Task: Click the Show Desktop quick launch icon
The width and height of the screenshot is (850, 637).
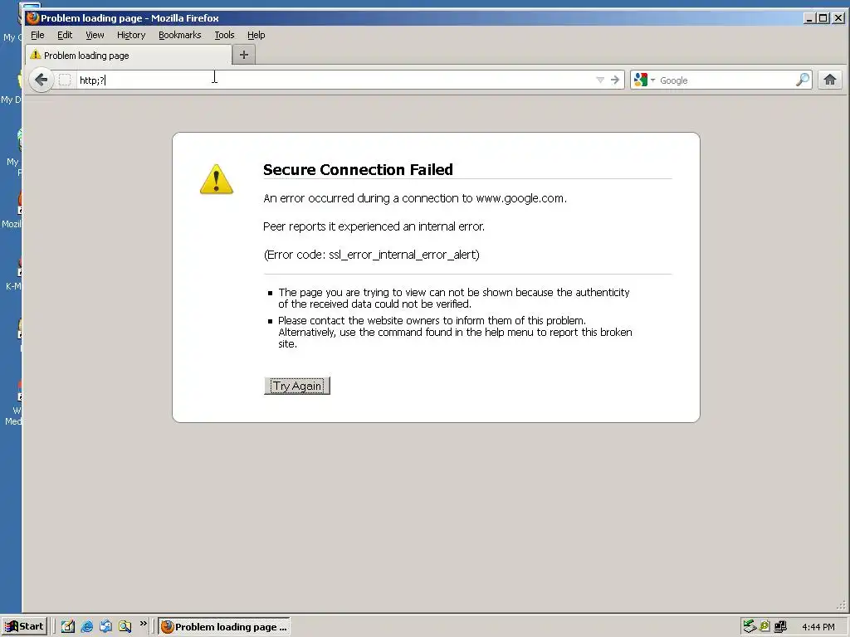Action: [x=105, y=626]
